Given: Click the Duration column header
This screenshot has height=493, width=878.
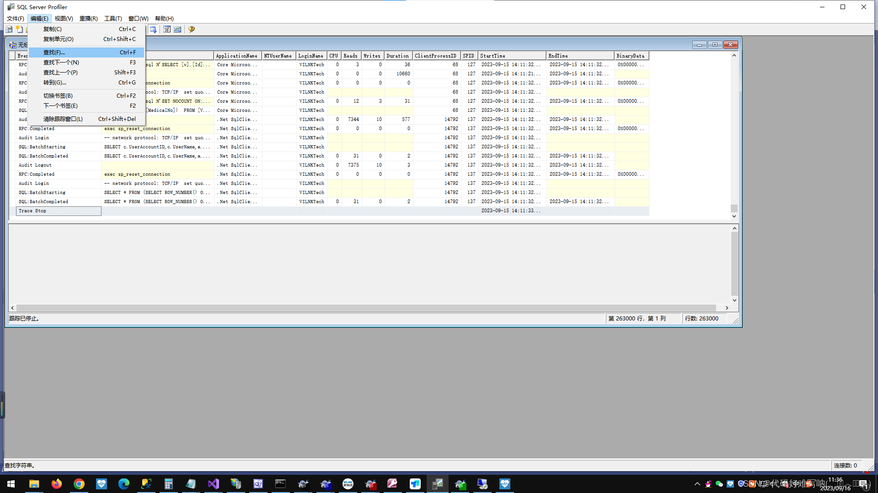Looking at the screenshot, I should (397, 55).
